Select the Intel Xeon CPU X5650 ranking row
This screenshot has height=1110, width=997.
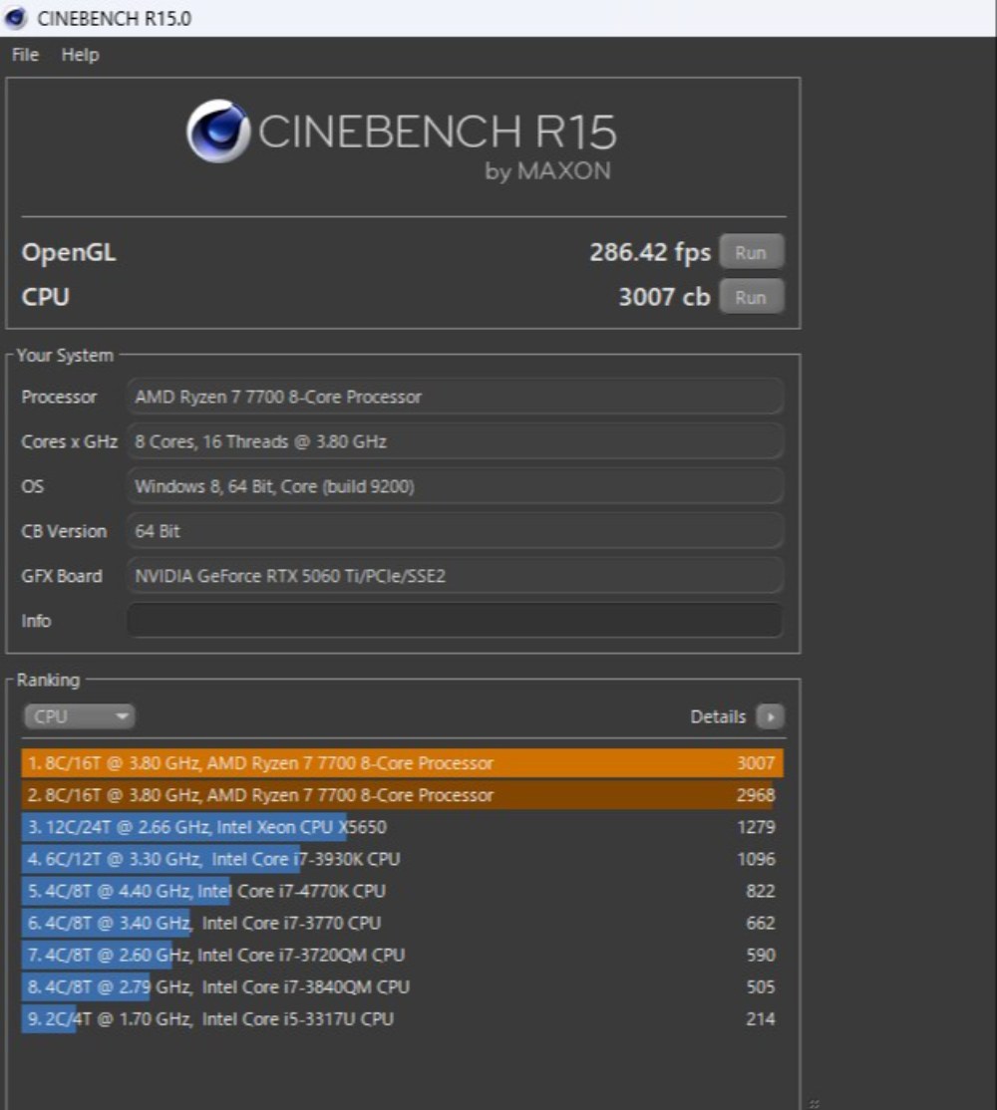[402, 827]
